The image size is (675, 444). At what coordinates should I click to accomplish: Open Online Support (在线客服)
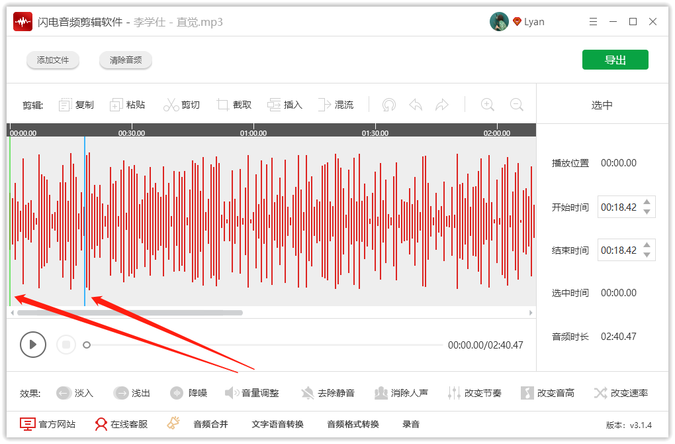coord(121,424)
